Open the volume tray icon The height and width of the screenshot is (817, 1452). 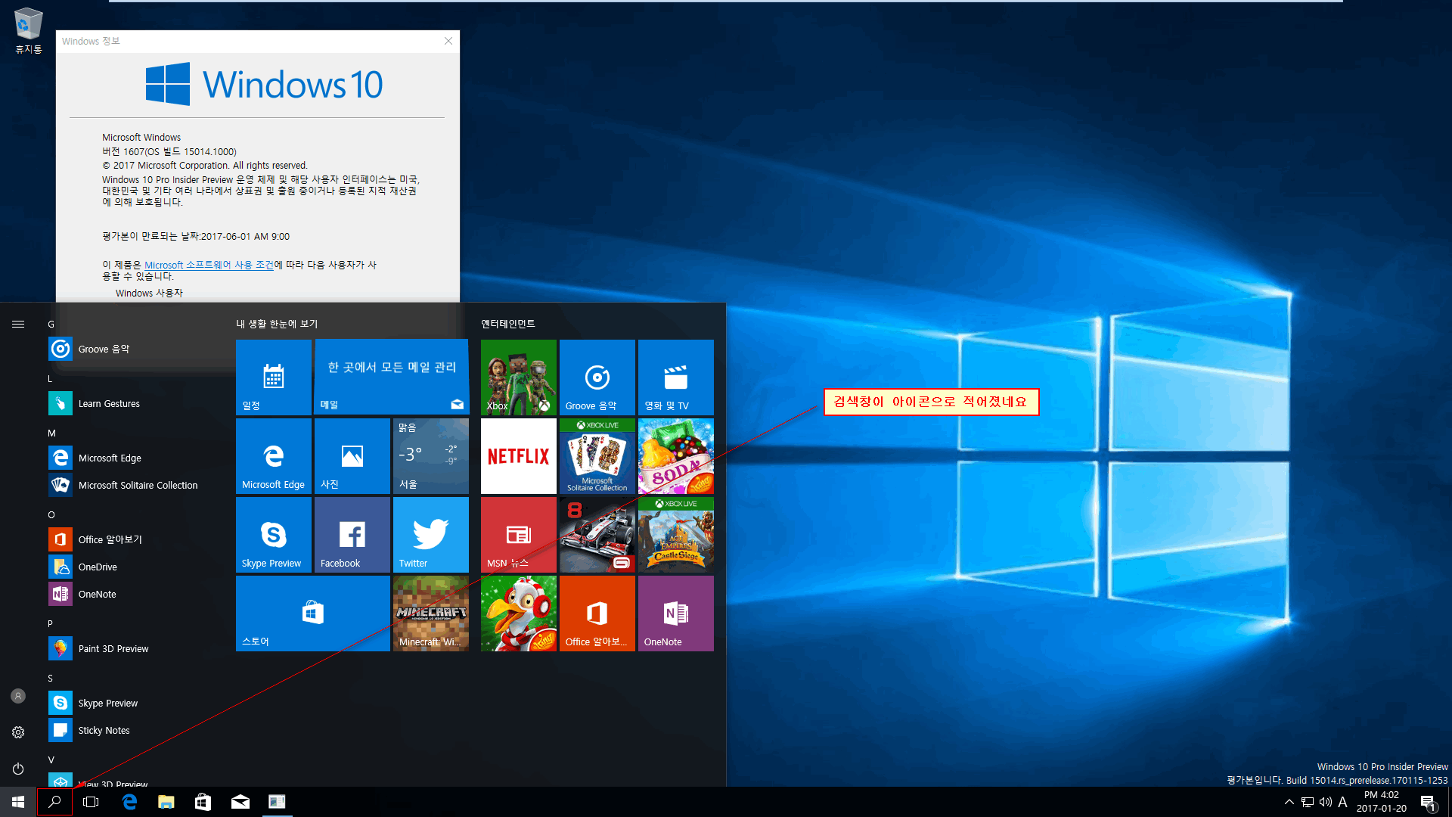[x=1326, y=802]
